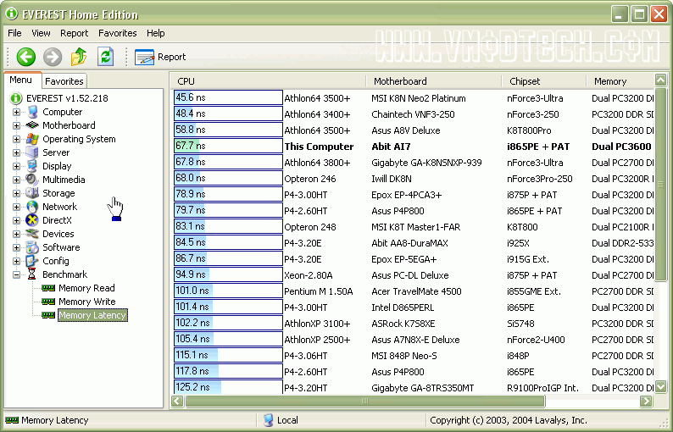Click the Devices tree icon
The image size is (673, 432).
[32, 234]
